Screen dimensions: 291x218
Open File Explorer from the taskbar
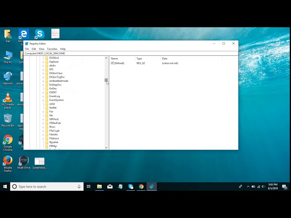pos(100,187)
